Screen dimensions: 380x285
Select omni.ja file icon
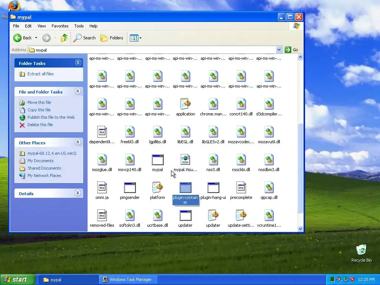[102, 187]
